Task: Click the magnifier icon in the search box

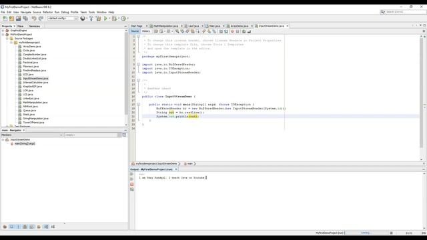Action: point(382,12)
